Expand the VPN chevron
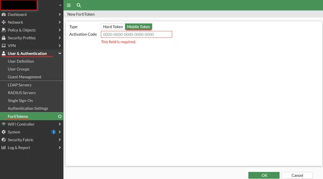 click(x=59, y=46)
